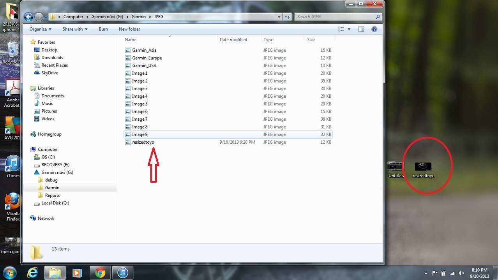The image size is (498, 280).
Task: Open the Organize menu
Action: [41, 29]
